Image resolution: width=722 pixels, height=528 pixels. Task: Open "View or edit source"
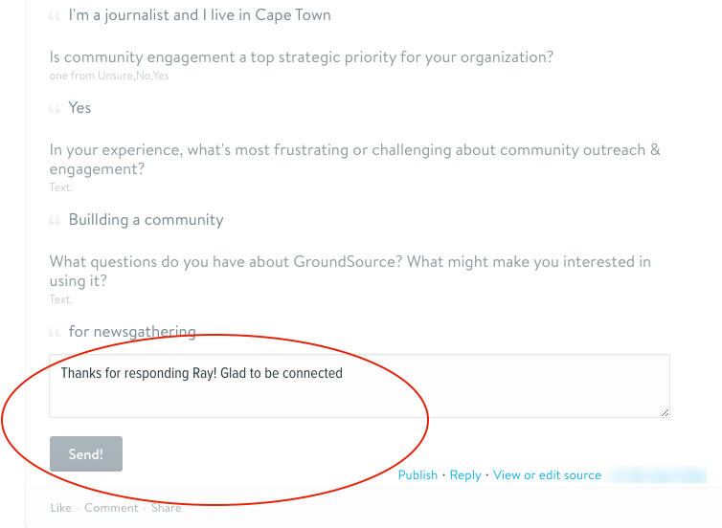click(x=547, y=475)
